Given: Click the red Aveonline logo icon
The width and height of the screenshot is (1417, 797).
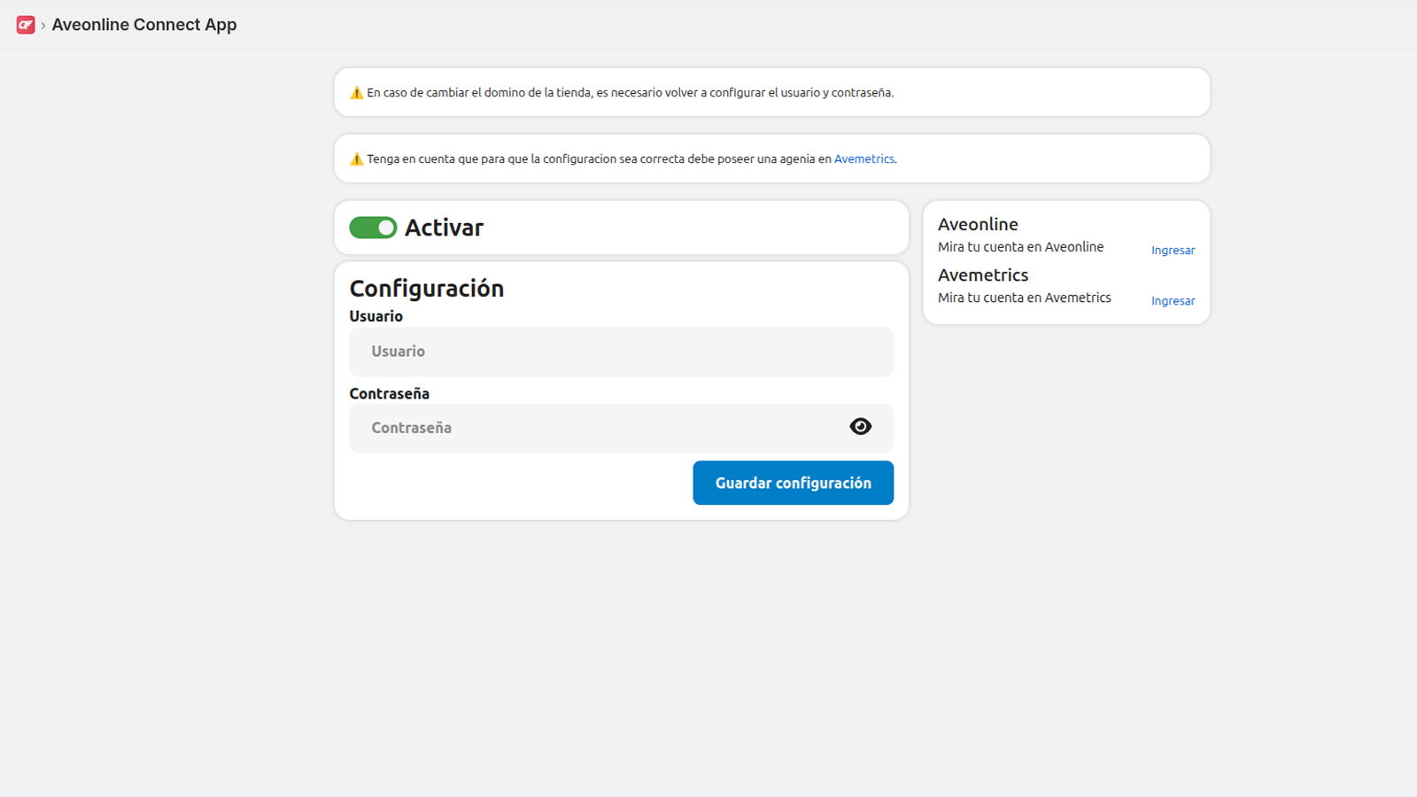Looking at the screenshot, I should point(25,25).
